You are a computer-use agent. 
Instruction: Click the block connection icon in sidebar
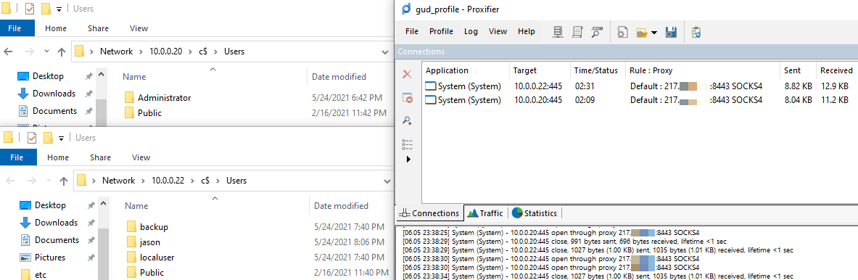click(x=407, y=98)
